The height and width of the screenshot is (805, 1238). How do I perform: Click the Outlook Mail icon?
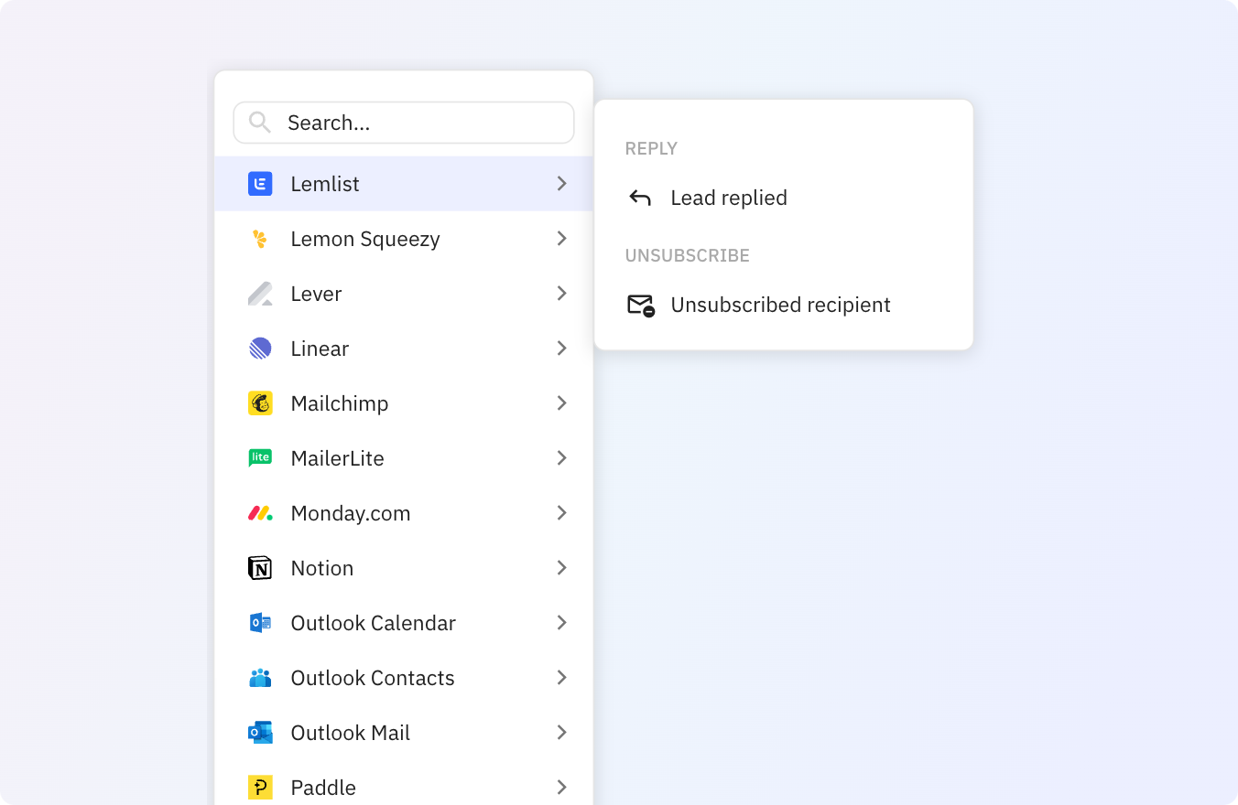pyautogui.click(x=260, y=733)
